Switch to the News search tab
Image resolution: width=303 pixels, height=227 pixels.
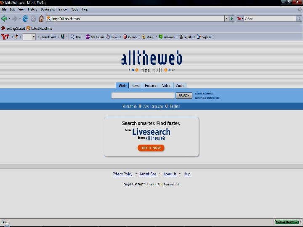[x=135, y=85]
